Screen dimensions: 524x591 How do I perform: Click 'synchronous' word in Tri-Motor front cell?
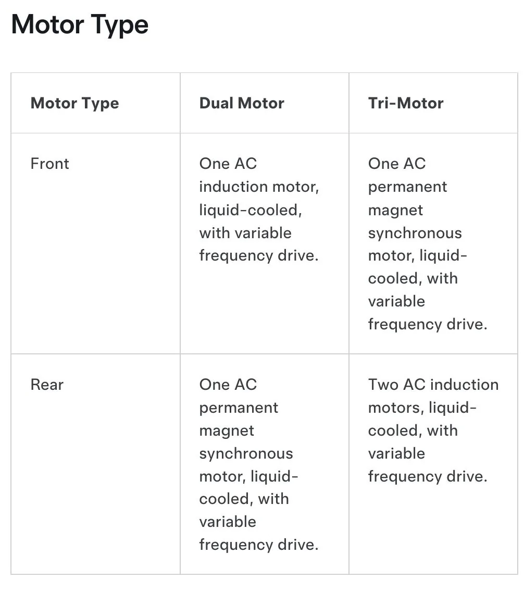pyautogui.click(x=415, y=233)
